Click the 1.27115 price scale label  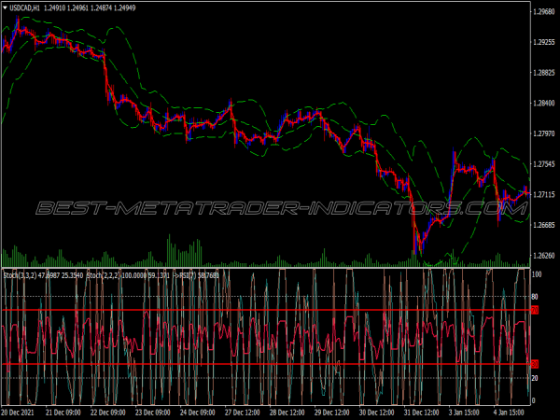(x=543, y=195)
